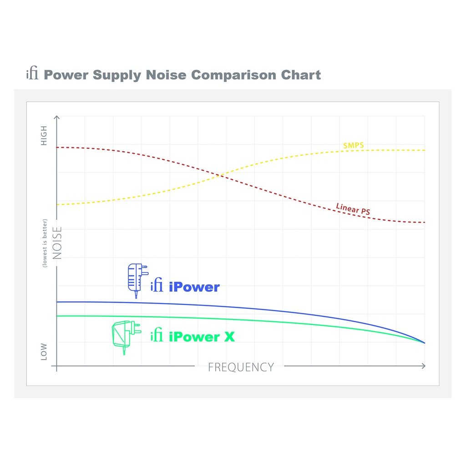Click the green iPower X product name
Screen dimensions: 466x466
[202, 337]
